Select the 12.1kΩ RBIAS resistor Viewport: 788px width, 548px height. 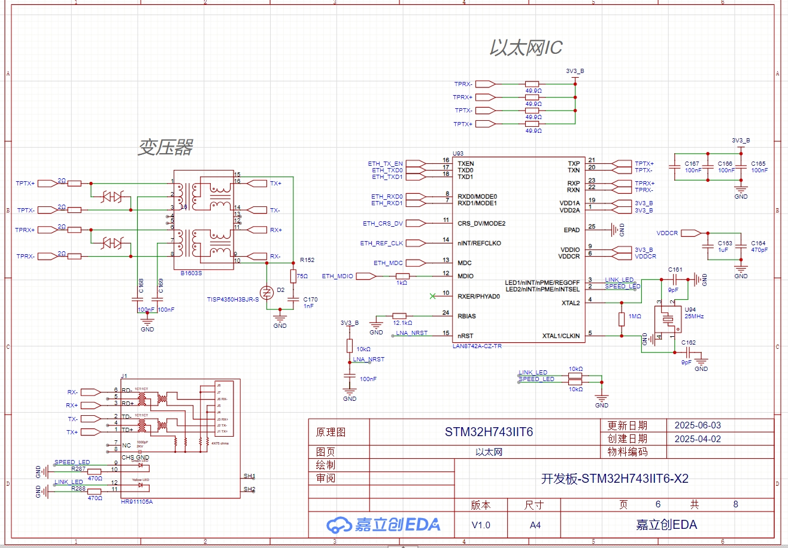[x=399, y=316]
